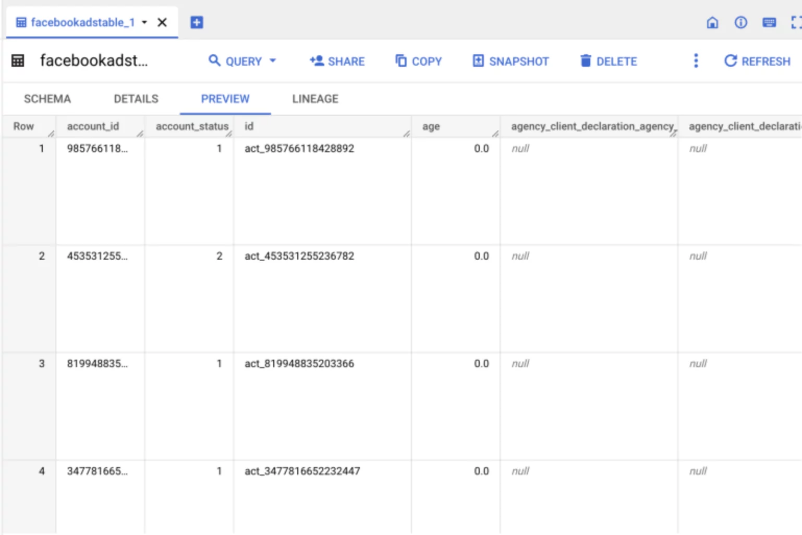Click the id column header
Screen dimensions: 802x535
point(249,126)
